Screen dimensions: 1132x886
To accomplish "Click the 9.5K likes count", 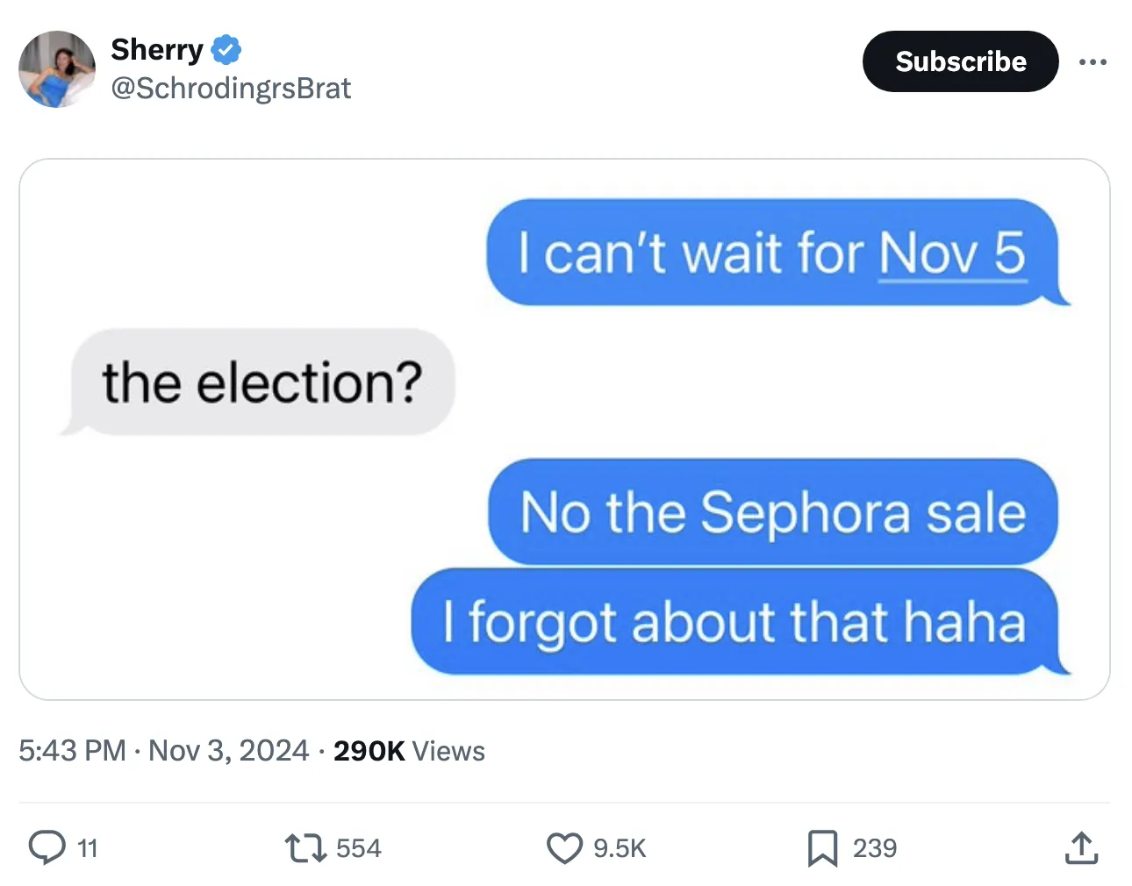I will [x=620, y=848].
